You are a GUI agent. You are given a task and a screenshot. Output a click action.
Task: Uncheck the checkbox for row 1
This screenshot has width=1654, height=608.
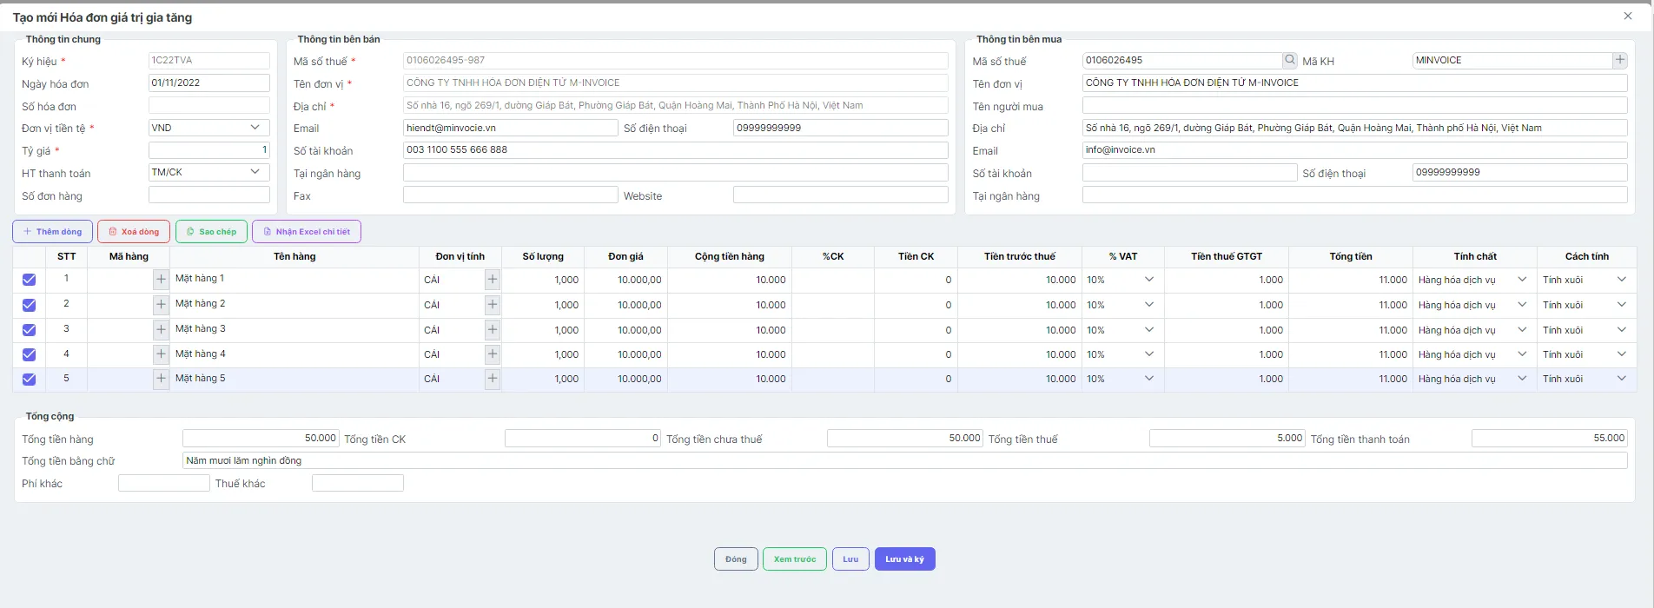click(x=29, y=280)
